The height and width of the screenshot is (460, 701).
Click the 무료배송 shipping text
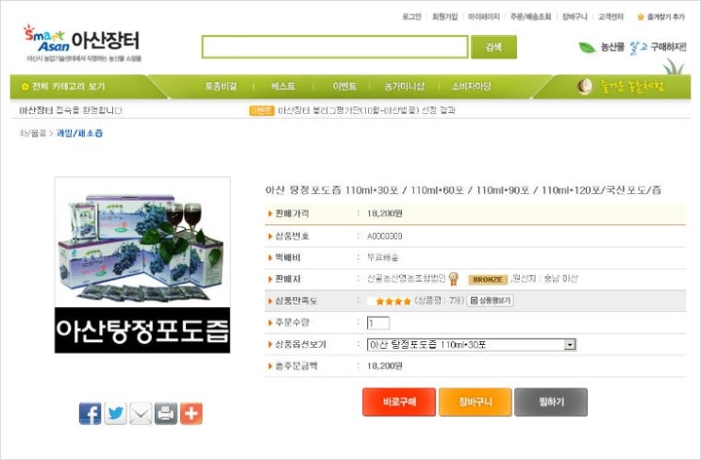pos(383,257)
